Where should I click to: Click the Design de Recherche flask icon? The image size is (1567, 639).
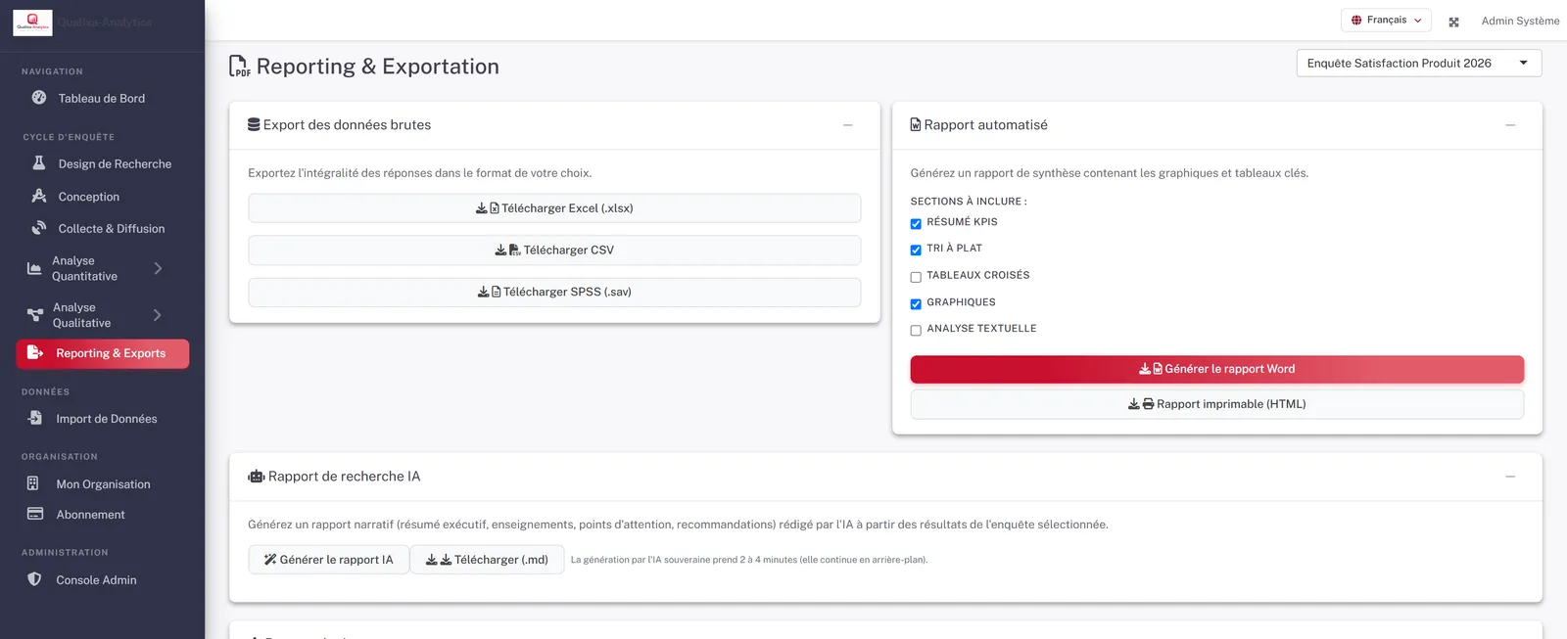tap(39, 163)
